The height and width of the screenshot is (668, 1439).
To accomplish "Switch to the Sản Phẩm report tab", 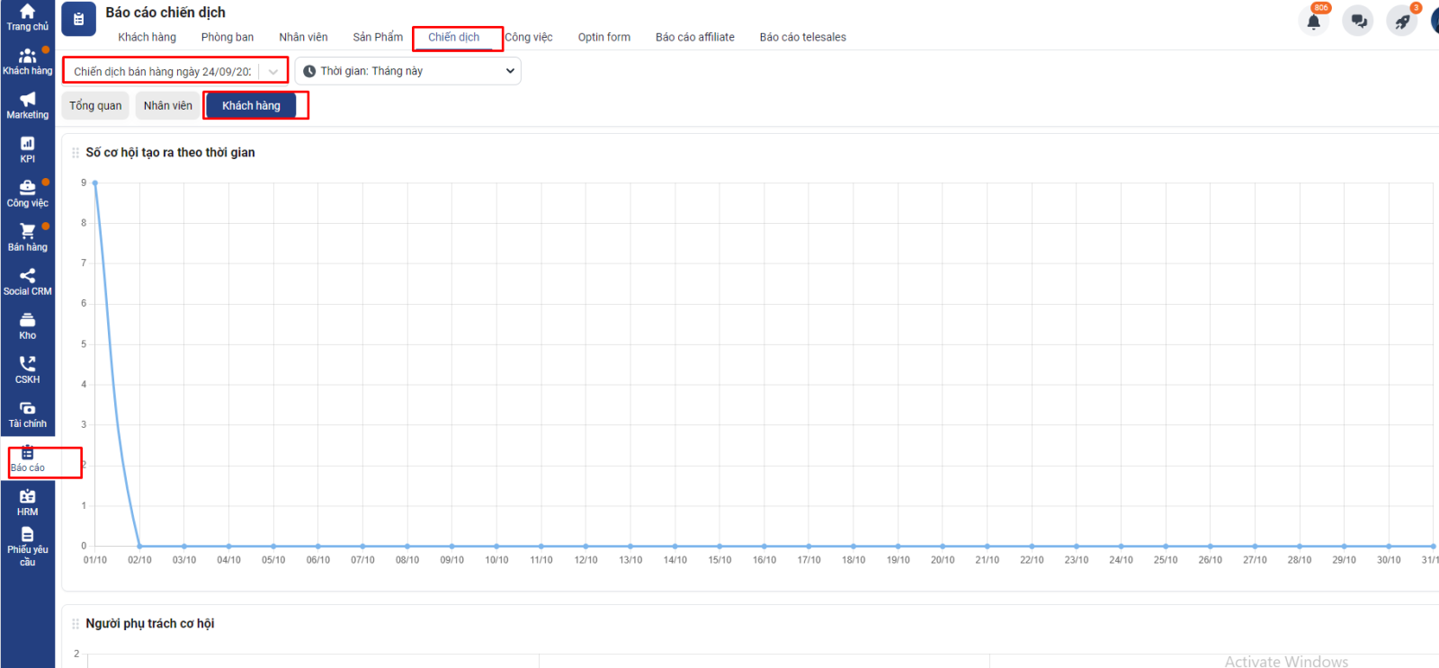I will click(378, 37).
